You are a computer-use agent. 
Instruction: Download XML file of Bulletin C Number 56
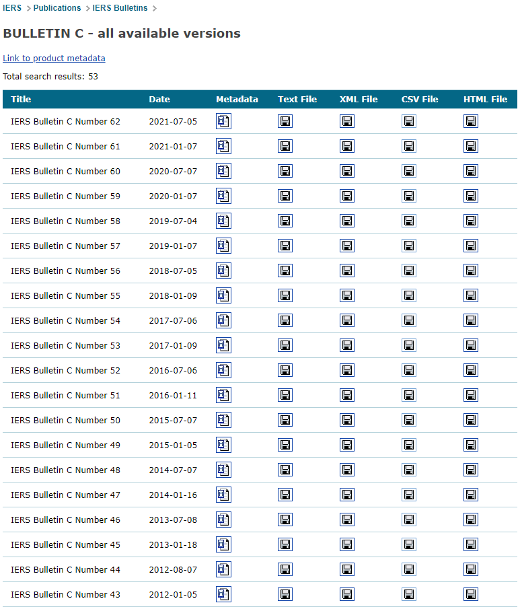pos(347,271)
